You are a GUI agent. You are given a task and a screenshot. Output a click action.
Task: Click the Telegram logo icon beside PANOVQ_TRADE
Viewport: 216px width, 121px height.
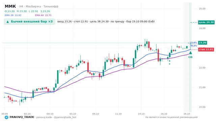[6, 117]
